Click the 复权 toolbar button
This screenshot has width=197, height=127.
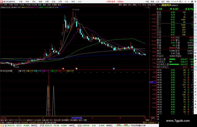(x=120, y=5)
